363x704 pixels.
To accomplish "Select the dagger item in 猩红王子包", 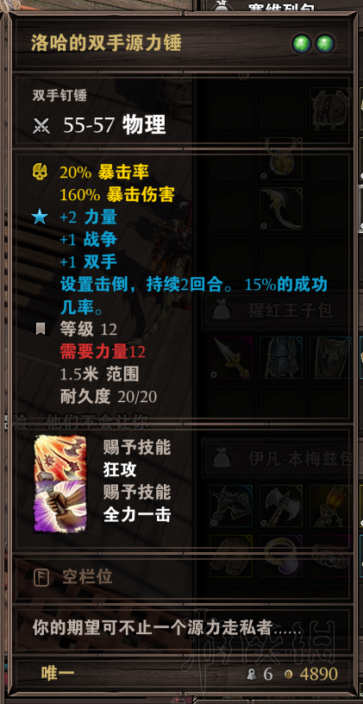I will pyautogui.click(x=230, y=358).
